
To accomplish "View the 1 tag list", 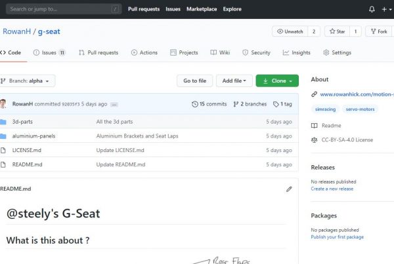I will [282, 104].
